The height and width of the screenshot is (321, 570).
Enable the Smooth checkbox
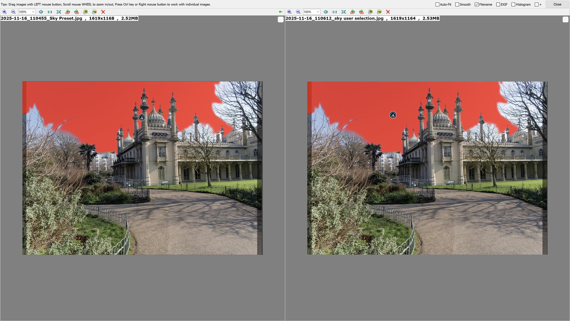pyautogui.click(x=457, y=4)
